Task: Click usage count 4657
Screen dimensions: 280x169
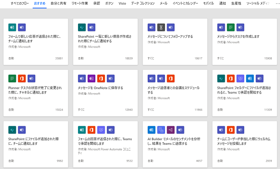Action: click(199, 161)
